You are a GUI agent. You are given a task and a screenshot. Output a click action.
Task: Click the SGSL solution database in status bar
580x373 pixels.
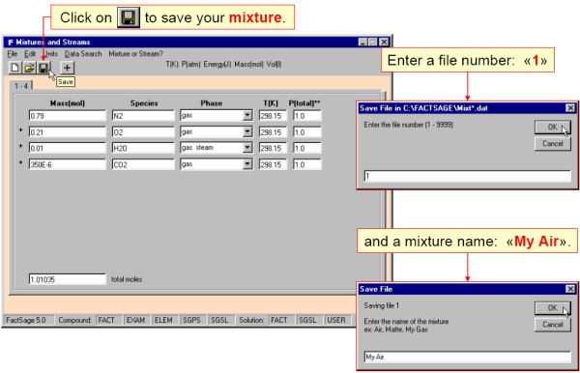click(307, 320)
